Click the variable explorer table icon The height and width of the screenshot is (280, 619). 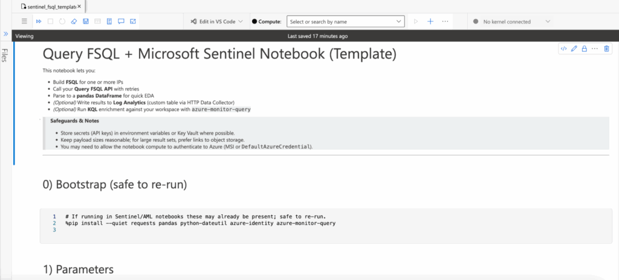pyautogui.click(x=97, y=21)
